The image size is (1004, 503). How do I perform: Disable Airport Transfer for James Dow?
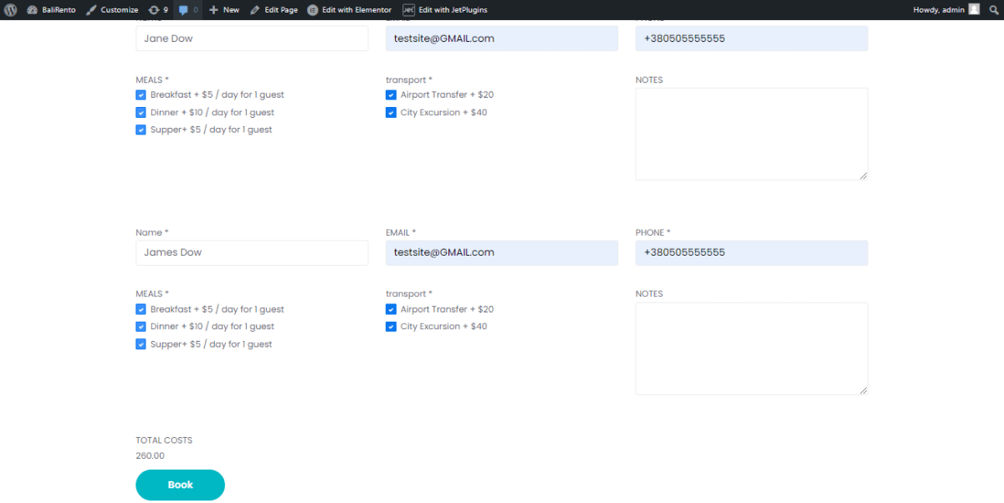click(x=391, y=308)
